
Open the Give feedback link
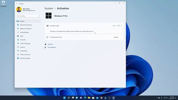coord(52,47)
